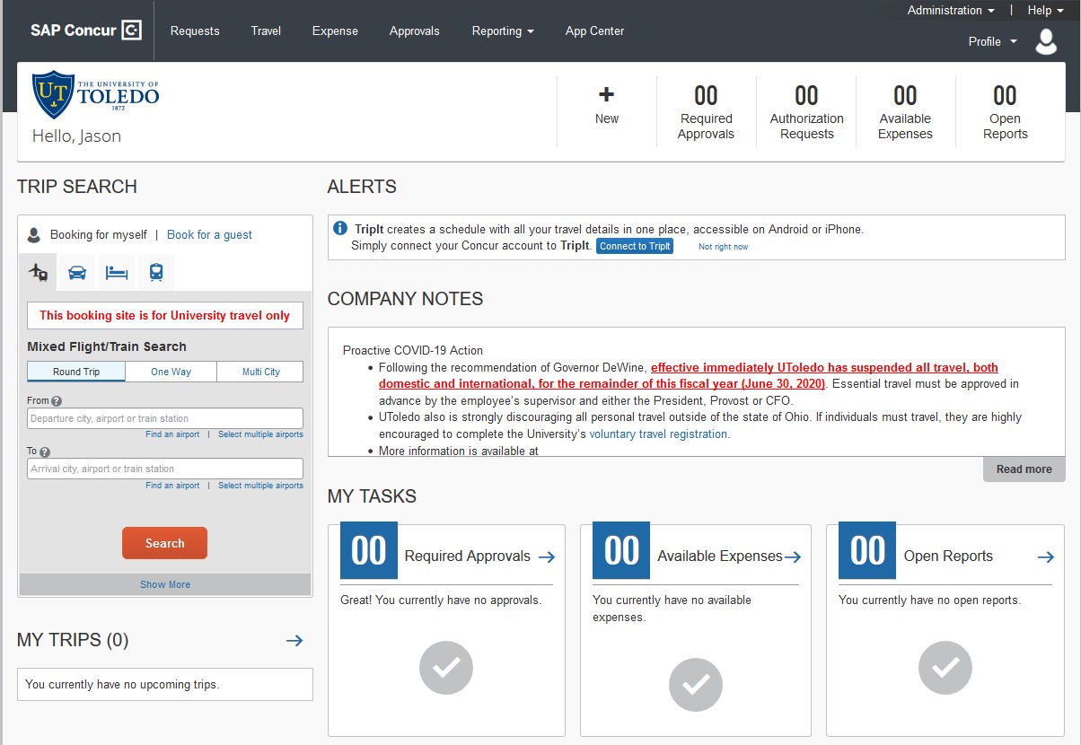Click the Booking for myself label
The height and width of the screenshot is (745, 1081).
(x=99, y=235)
